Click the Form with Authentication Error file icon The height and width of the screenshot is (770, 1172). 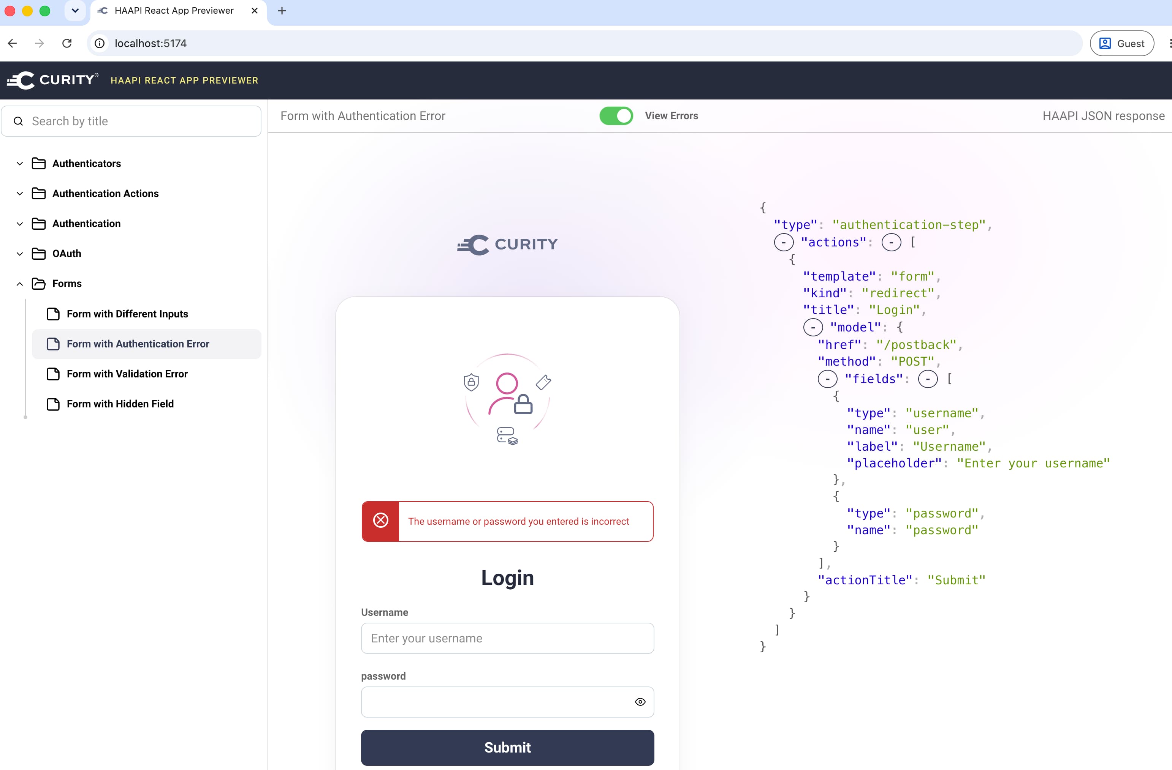(x=53, y=344)
